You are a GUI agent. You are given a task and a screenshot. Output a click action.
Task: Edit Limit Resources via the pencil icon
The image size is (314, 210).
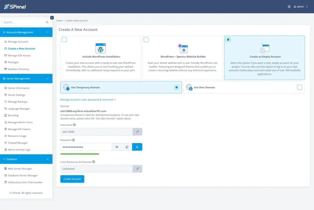pyautogui.click(x=137, y=169)
